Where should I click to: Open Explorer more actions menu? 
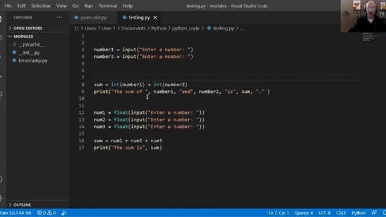click(59, 17)
